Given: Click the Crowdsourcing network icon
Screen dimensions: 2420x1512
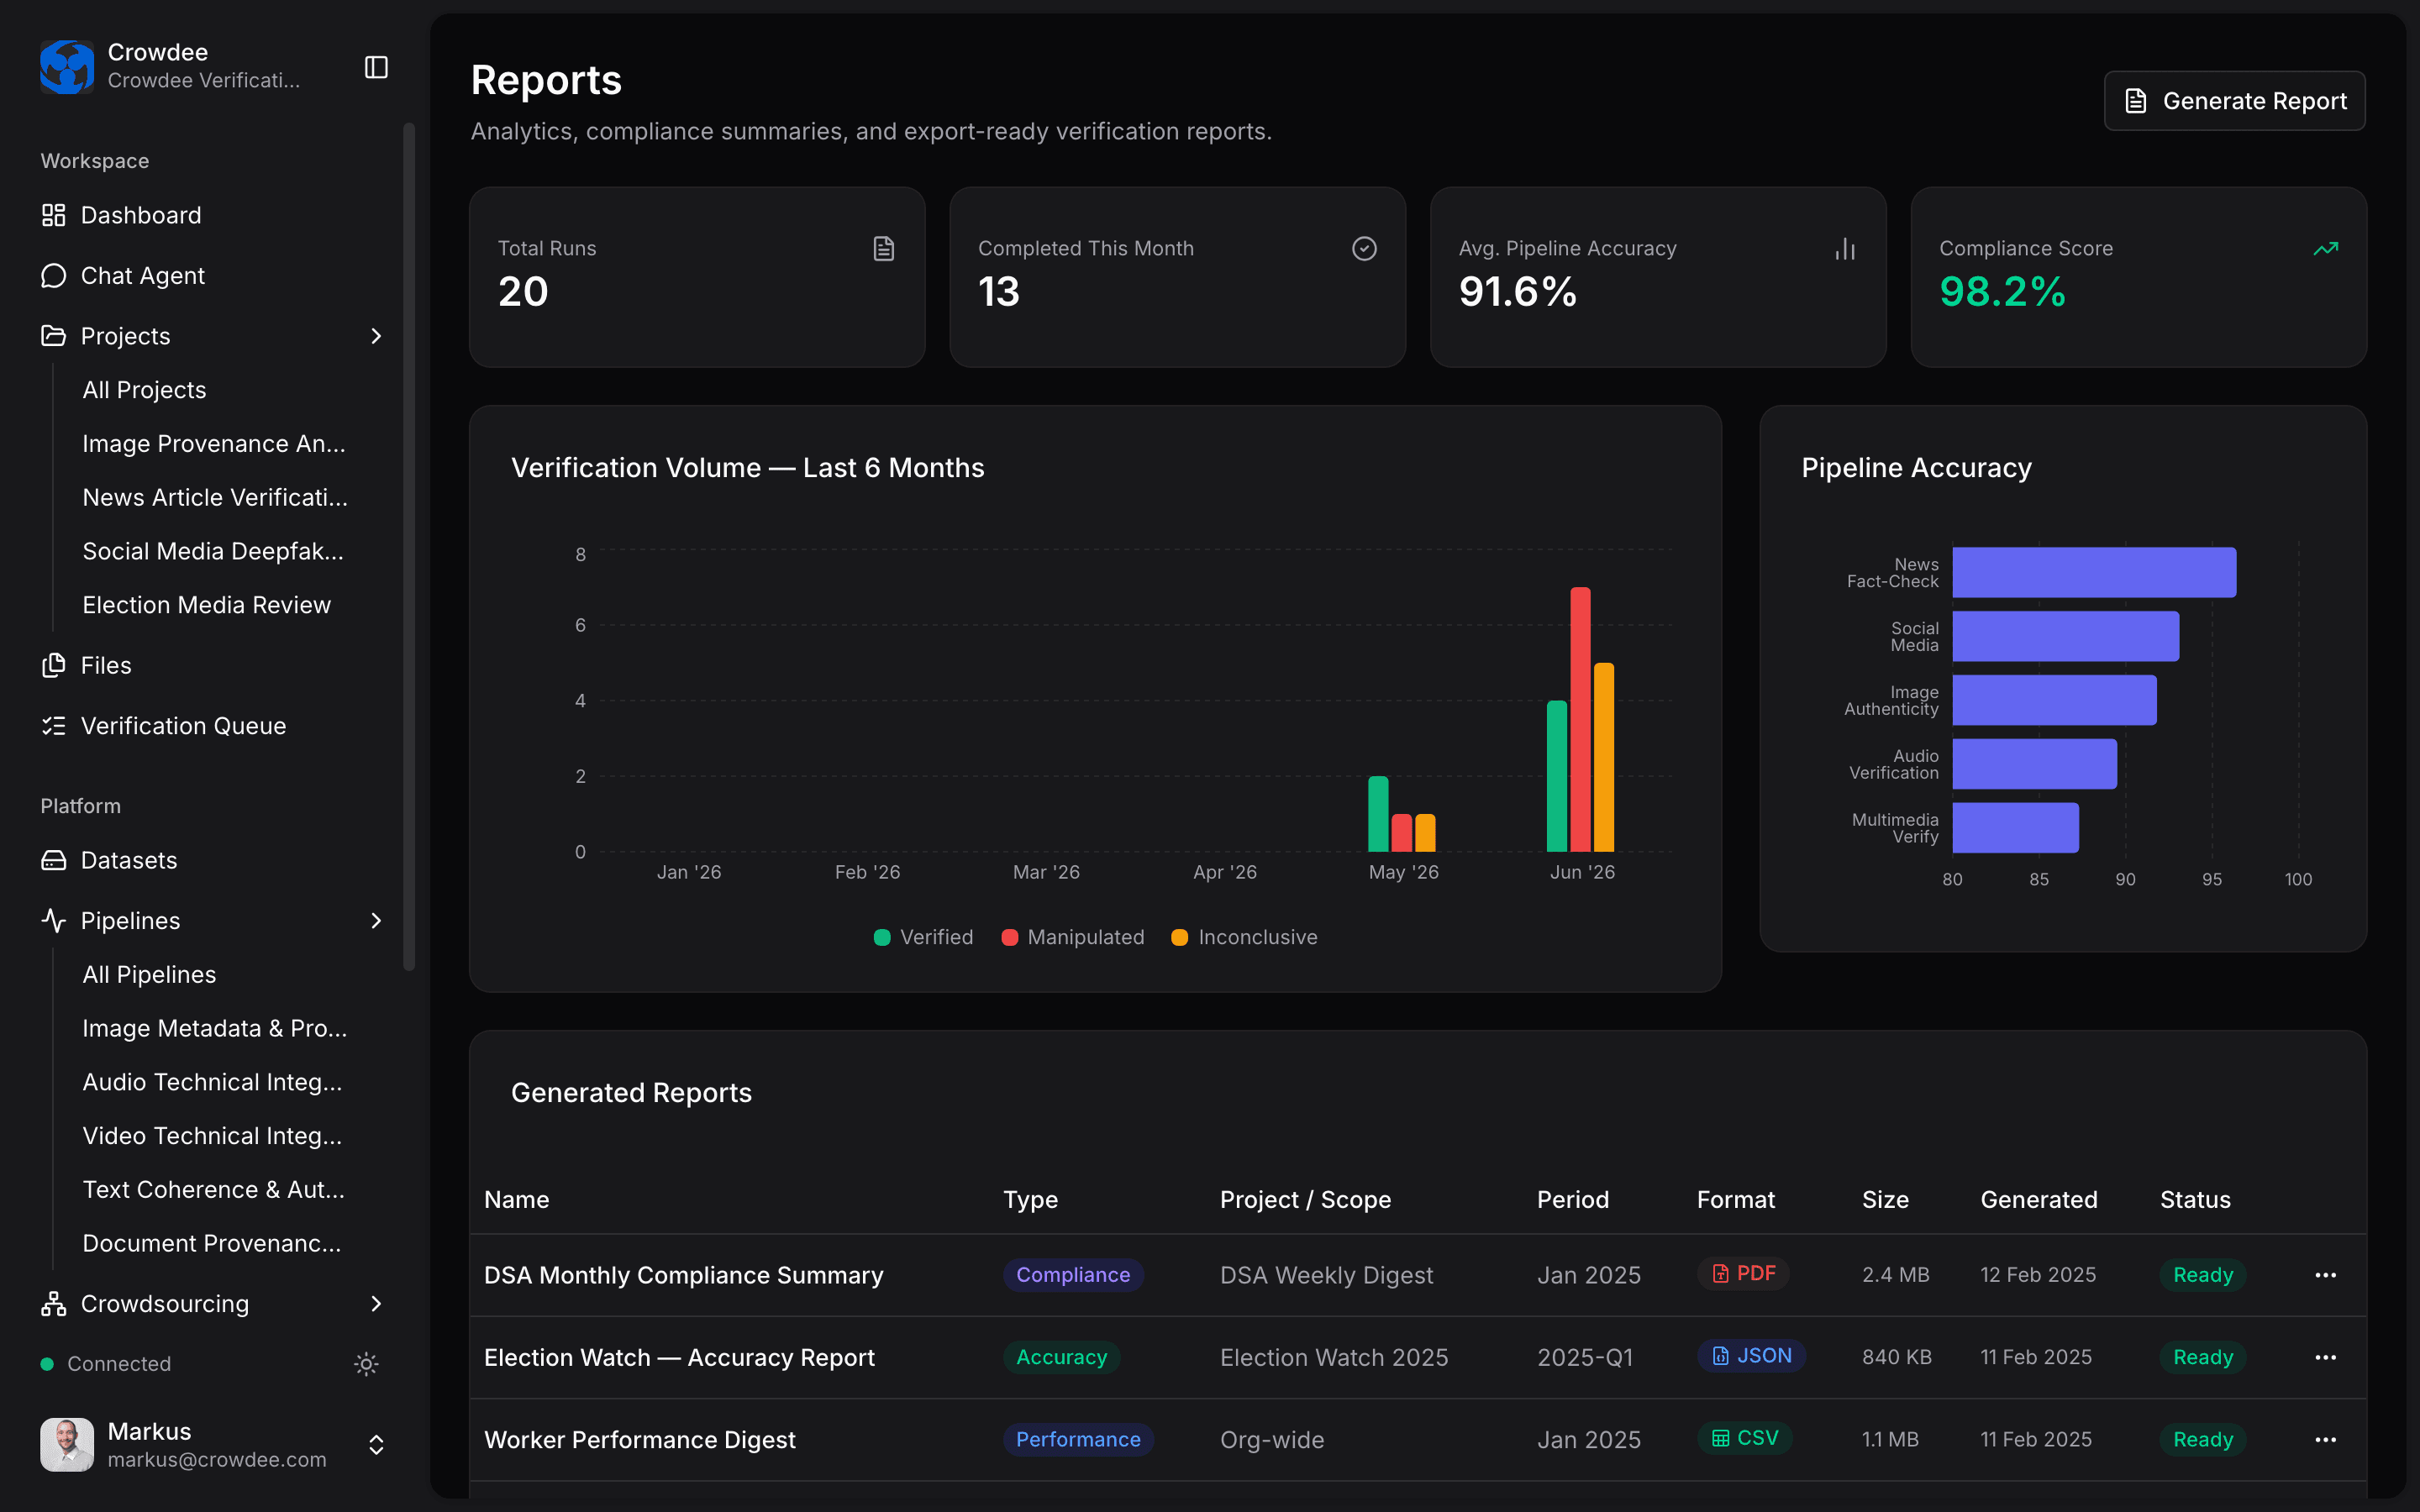Looking at the screenshot, I should 53,1304.
